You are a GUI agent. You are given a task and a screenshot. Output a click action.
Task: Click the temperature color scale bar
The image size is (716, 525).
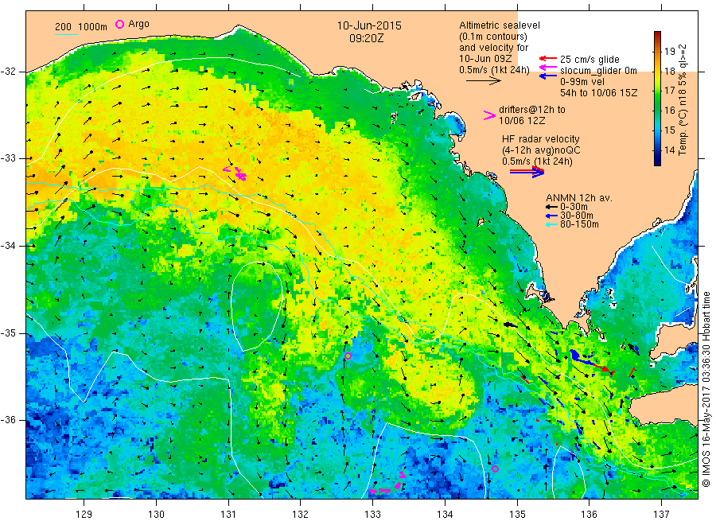click(x=657, y=98)
